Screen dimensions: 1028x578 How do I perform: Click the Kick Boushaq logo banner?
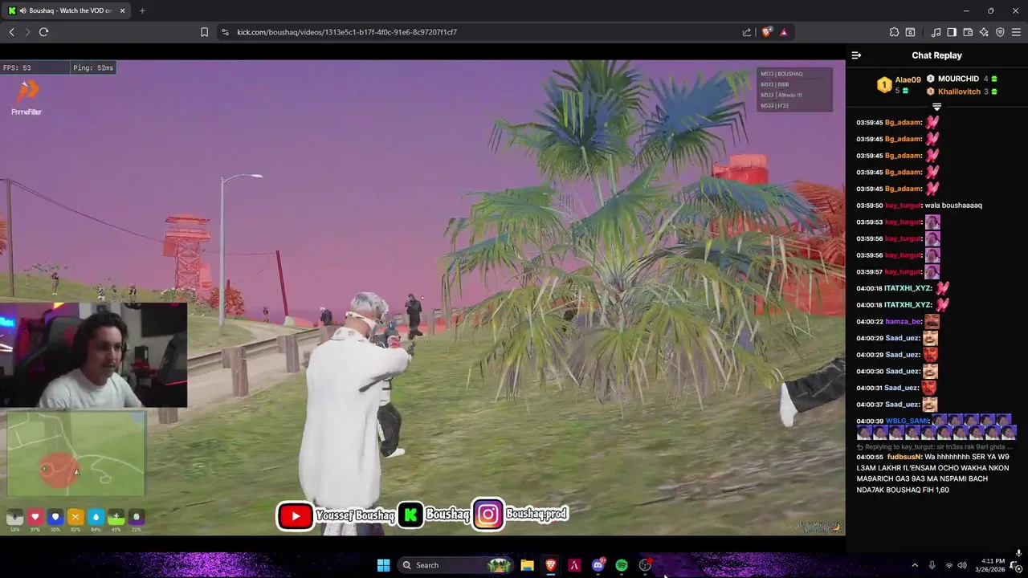point(434,515)
